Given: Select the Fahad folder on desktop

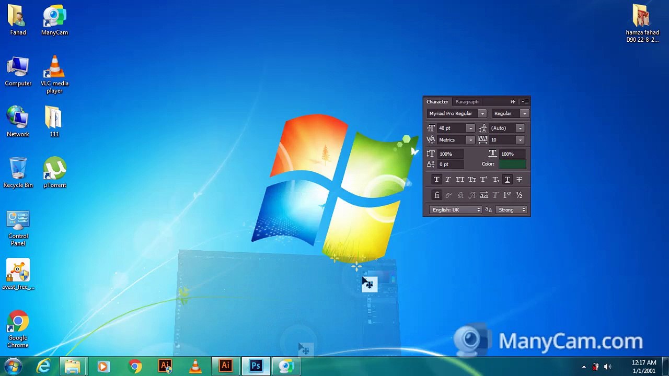Looking at the screenshot, I should pos(18,20).
